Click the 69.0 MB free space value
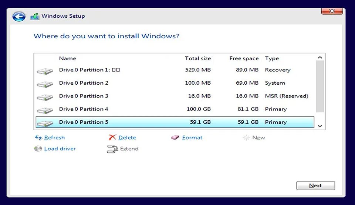355x205 pixels. 247,83
